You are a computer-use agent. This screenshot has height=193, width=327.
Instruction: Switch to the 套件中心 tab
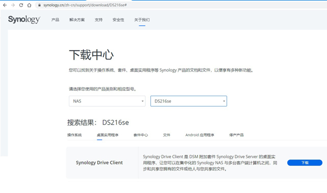coord(141,135)
